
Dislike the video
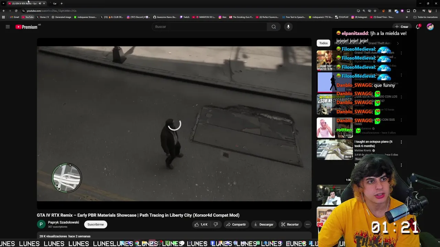tap(216, 224)
